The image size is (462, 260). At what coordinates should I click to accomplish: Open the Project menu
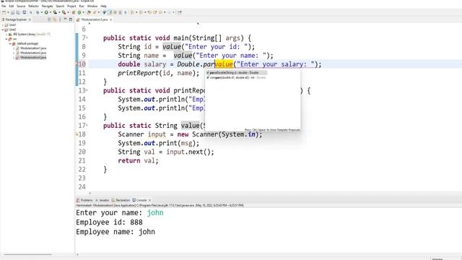[x=71, y=6]
